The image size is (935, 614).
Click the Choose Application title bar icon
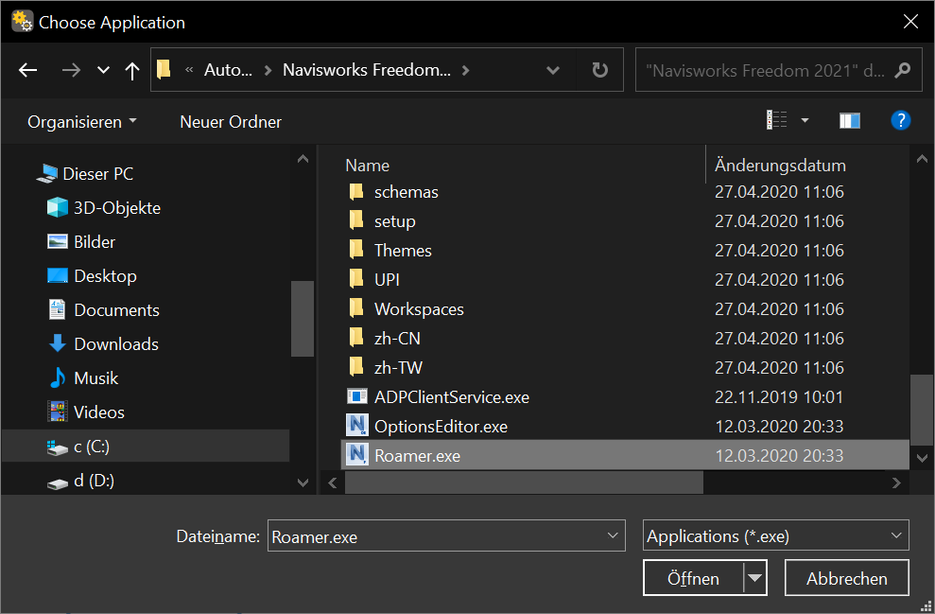[x=22, y=22]
